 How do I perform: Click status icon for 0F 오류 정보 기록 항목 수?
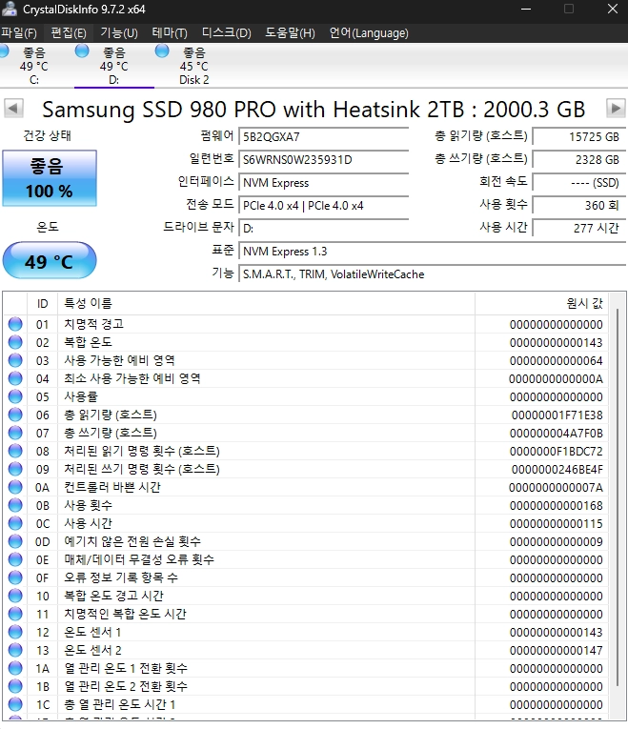click(x=15, y=577)
